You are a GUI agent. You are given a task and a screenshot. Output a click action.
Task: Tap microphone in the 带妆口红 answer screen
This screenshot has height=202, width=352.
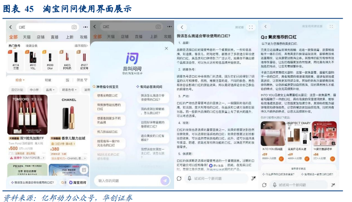(189, 178)
